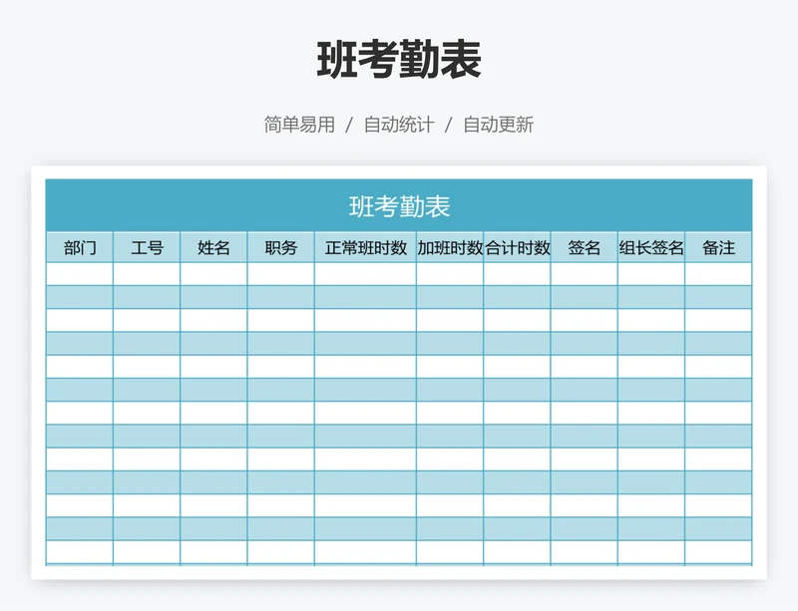Select the 正常班时数 column header
Screen dimensions: 798x611
pos(365,248)
